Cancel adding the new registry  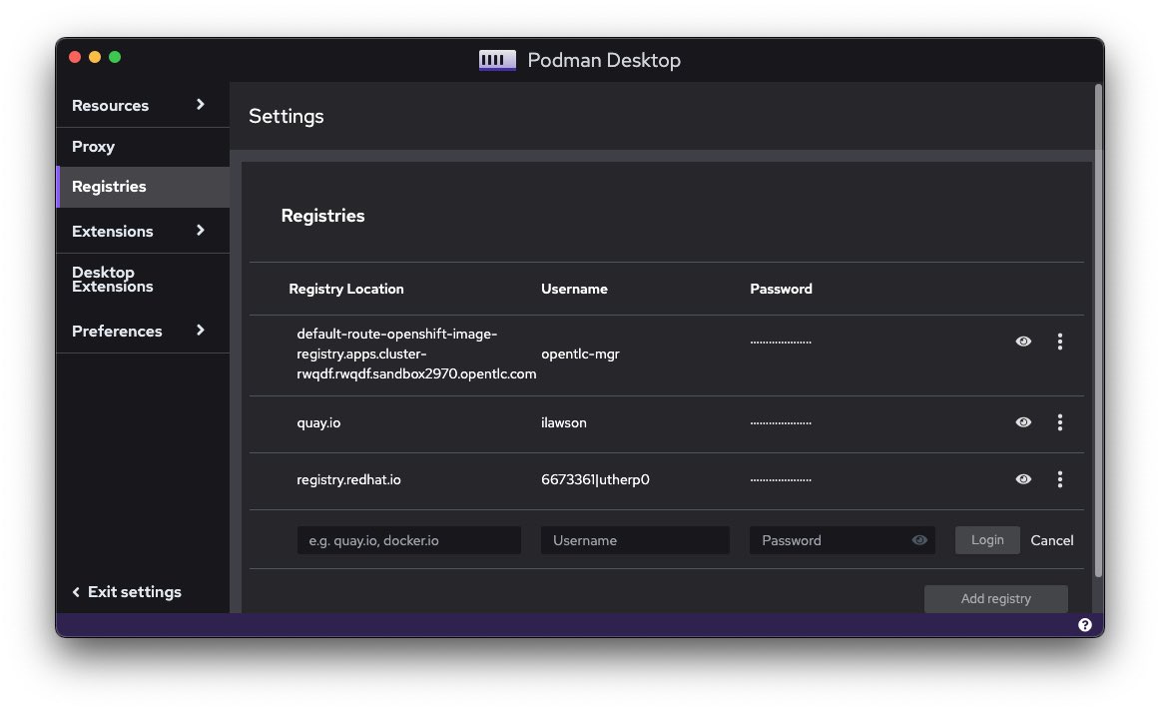[x=1052, y=540]
